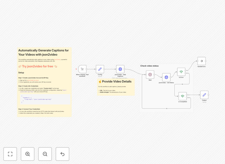Select the Wait node
Image resolution: width=225 pixels, height=164 pixels.
click(150, 74)
